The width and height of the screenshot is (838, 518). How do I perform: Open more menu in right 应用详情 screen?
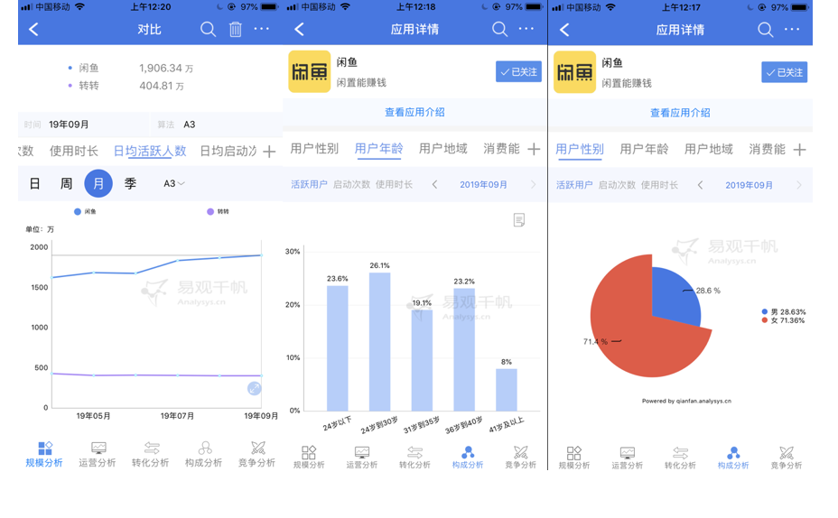(792, 30)
